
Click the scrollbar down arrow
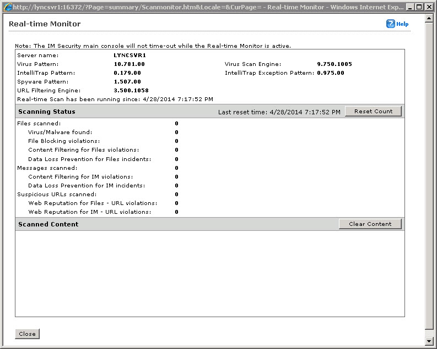tap(430, 341)
